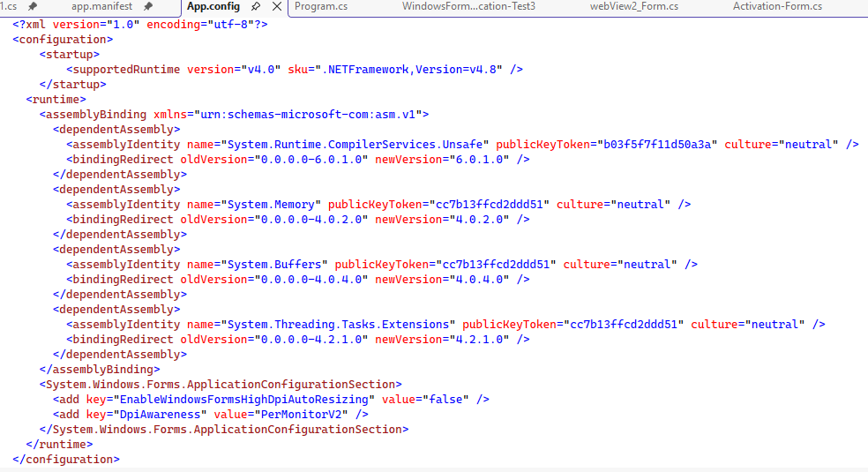Click the opening <configuration> tag
The image size is (868, 472).
pos(63,40)
